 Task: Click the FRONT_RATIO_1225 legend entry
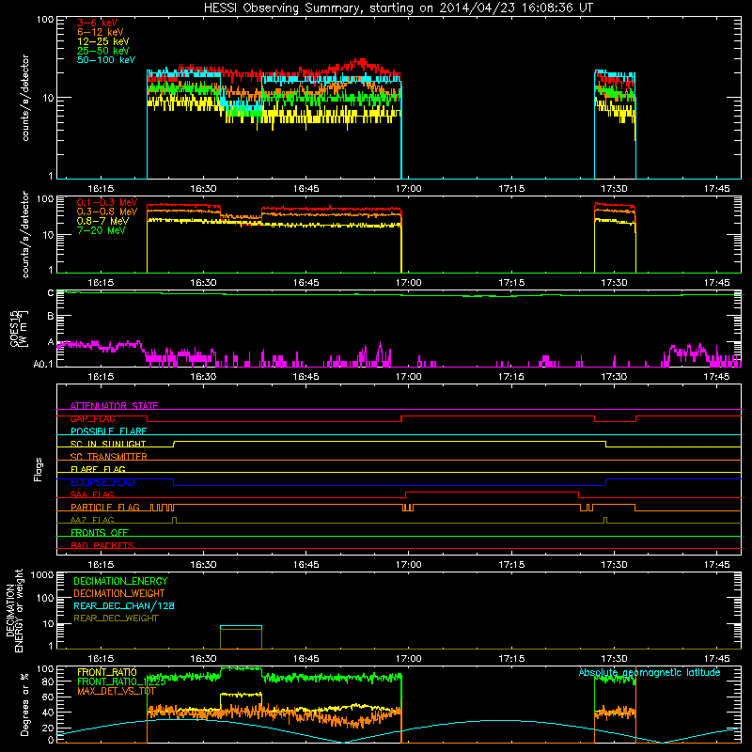(121, 681)
